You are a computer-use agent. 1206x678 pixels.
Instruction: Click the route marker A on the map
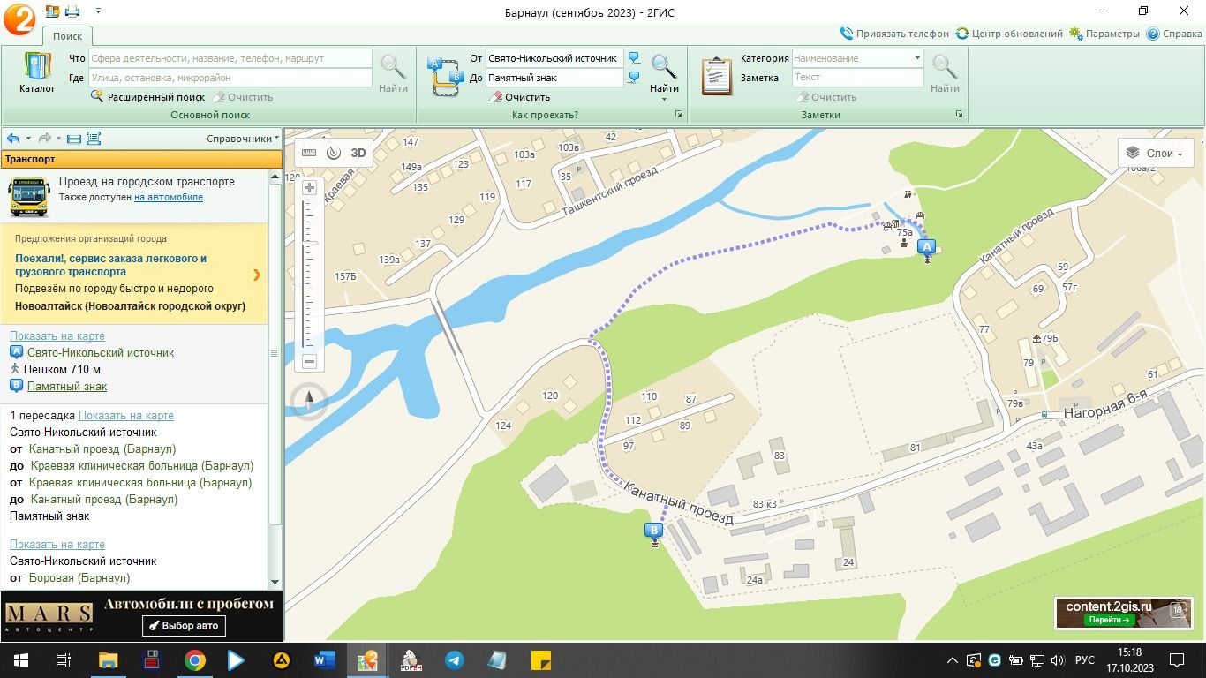(926, 248)
